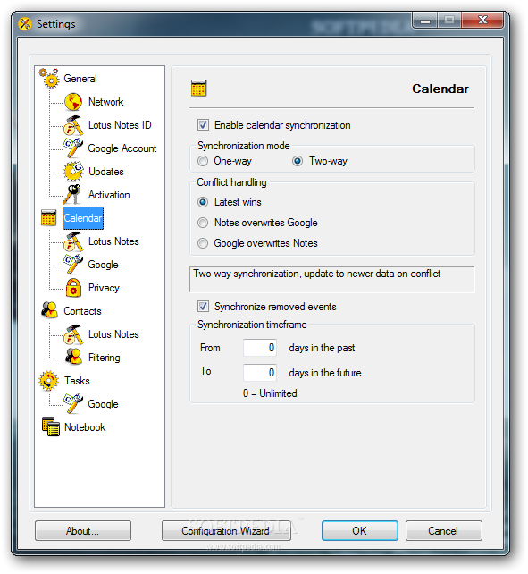Close the Settings window
Image resolution: width=528 pixels, height=574 pixels.
pos(482,20)
